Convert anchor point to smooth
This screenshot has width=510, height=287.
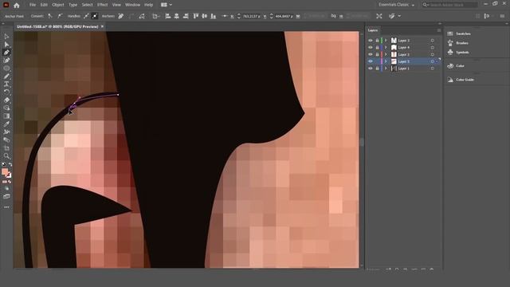[60, 16]
